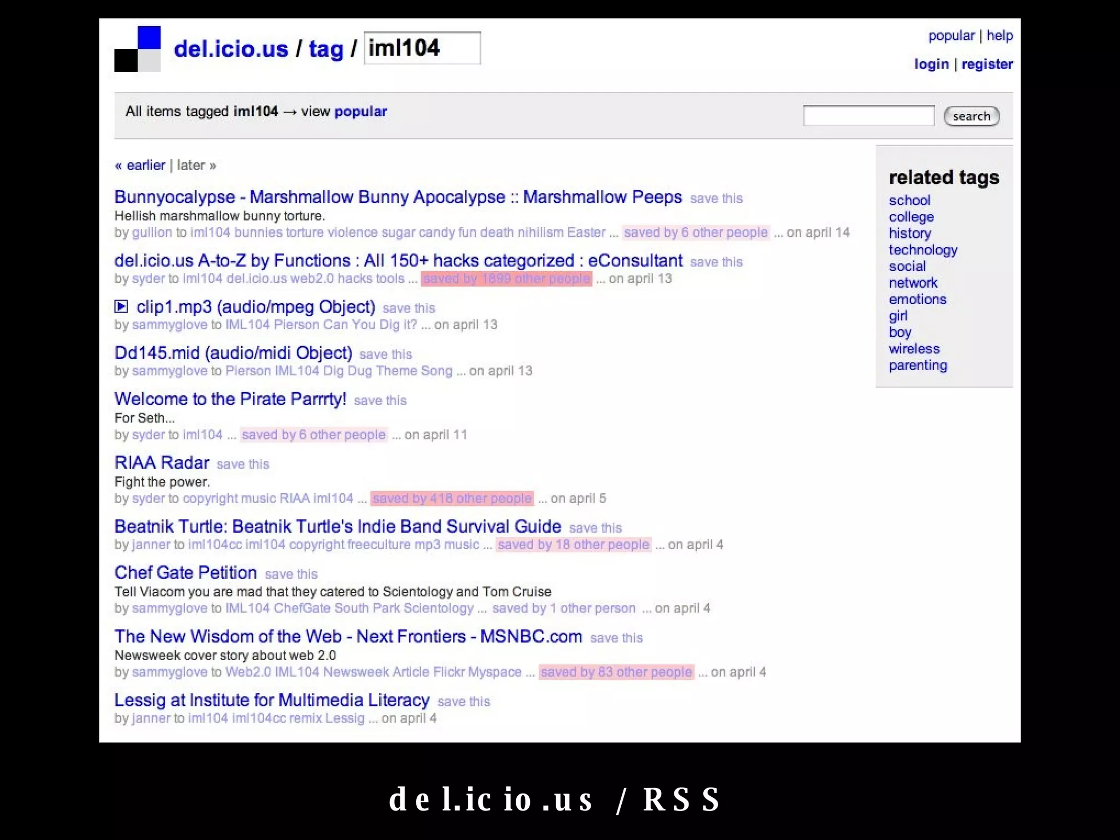The image size is (1120, 840).
Task: Select the network related tag
Action: [913, 283]
